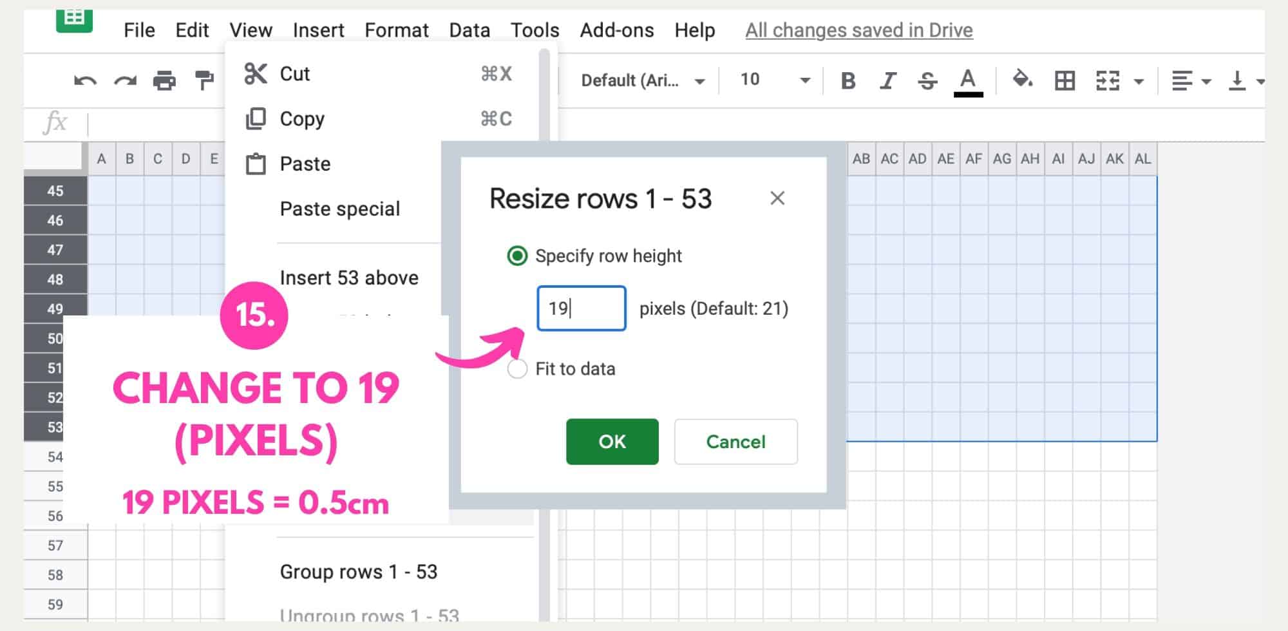Open the borders menu
1288x631 pixels.
point(1066,80)
